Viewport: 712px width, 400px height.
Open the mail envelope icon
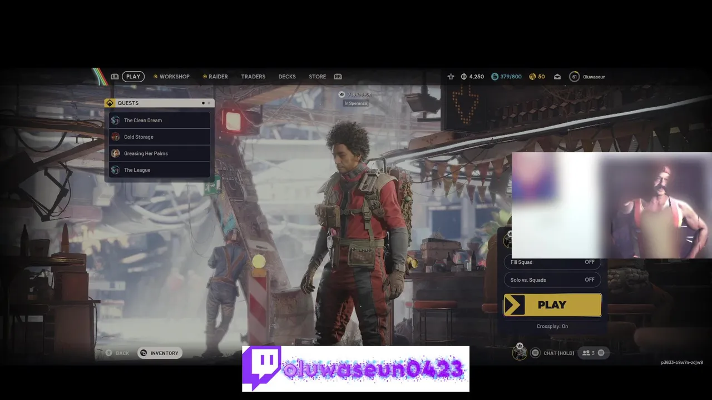point(557,77)
